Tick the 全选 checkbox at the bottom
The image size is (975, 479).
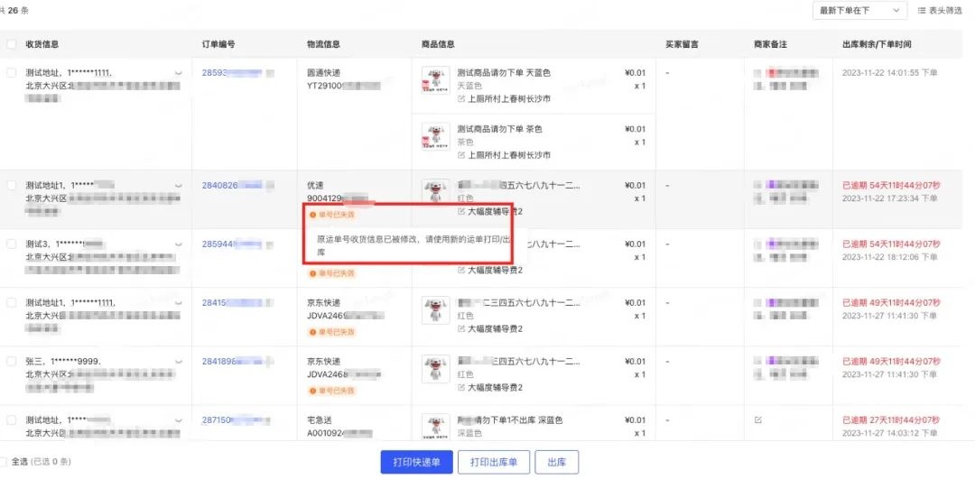(3, 462)
